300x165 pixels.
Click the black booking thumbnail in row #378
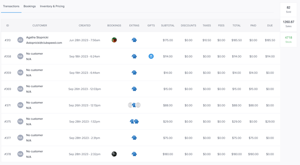coord(114,154)
